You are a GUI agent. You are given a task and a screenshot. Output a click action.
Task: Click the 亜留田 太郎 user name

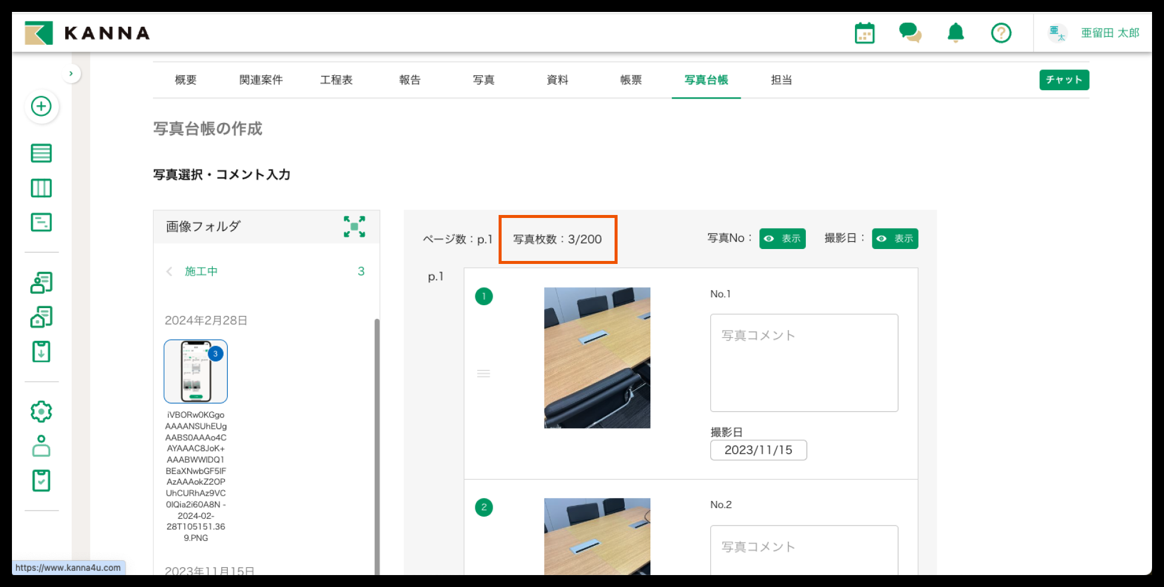click(x=1110, y=33)
